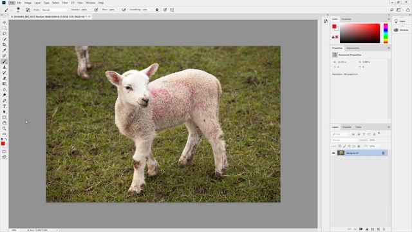
Task: Select the Spot Healing Brush tool
Action: pyautogui.click(x=5, y=56)
